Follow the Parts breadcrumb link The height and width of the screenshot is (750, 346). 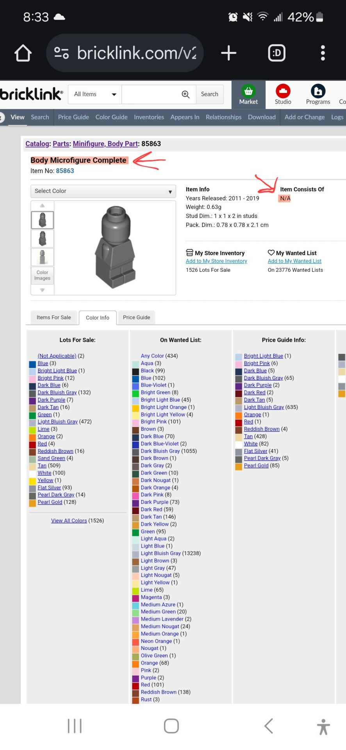click(x=61, y=144)
